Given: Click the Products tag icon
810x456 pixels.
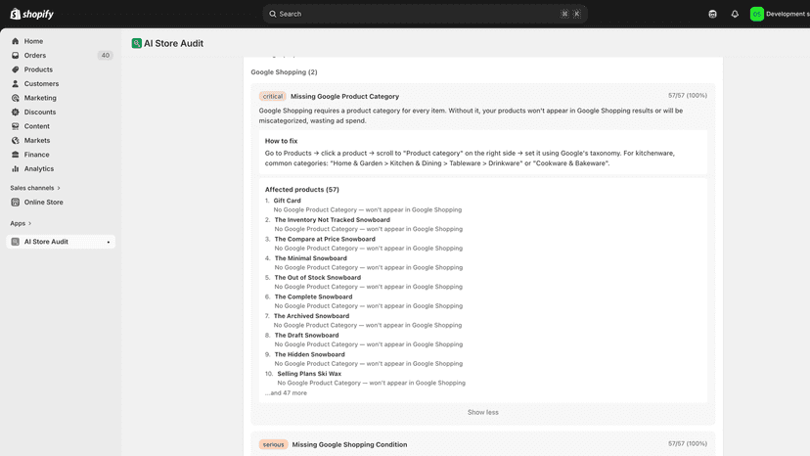Looking at the screenshot, I should point(15,69).
